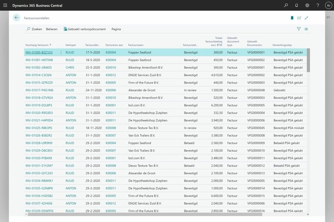Open Geboekt Documentnr. column header
334x222 pixels.
pyautogui.click(x=255, y=43)
